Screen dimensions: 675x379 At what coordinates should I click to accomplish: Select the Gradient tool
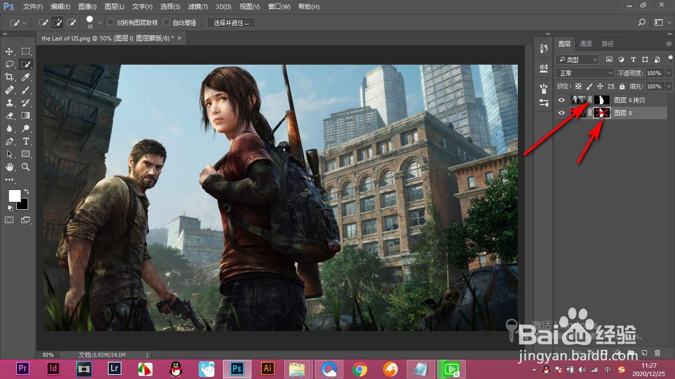26,115
